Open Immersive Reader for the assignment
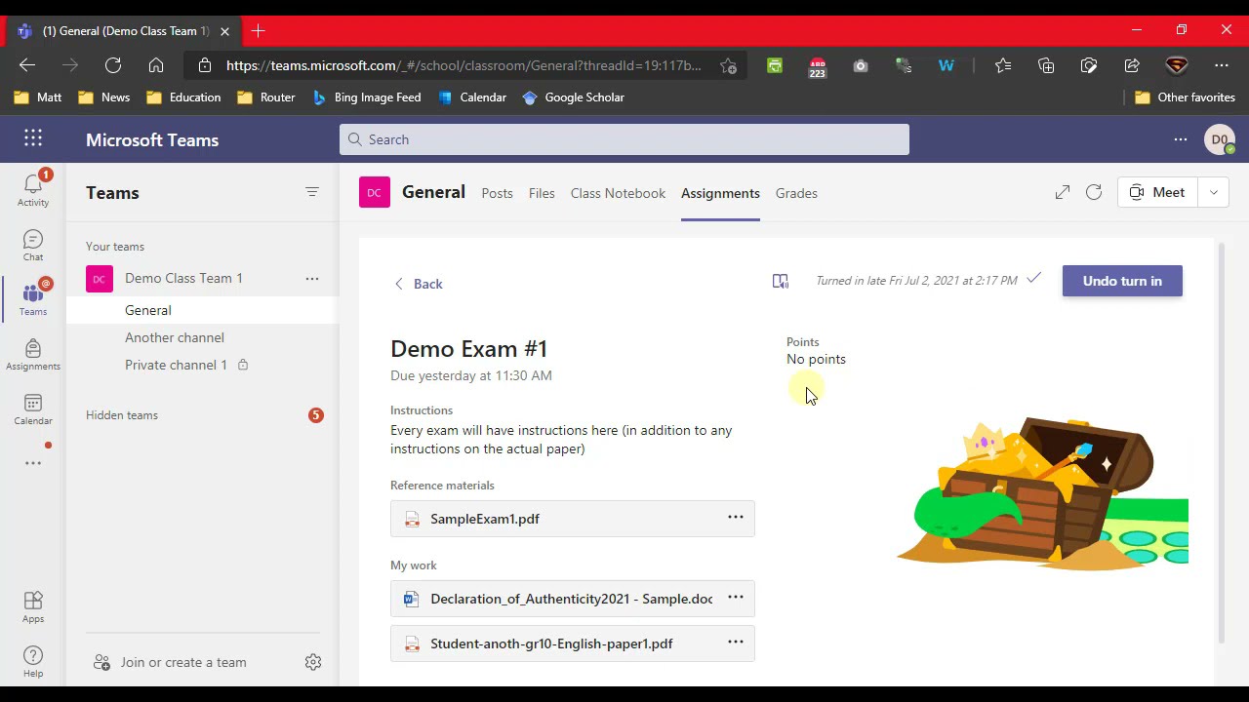This screenshot has height=702, width=1249. (781, 281)
